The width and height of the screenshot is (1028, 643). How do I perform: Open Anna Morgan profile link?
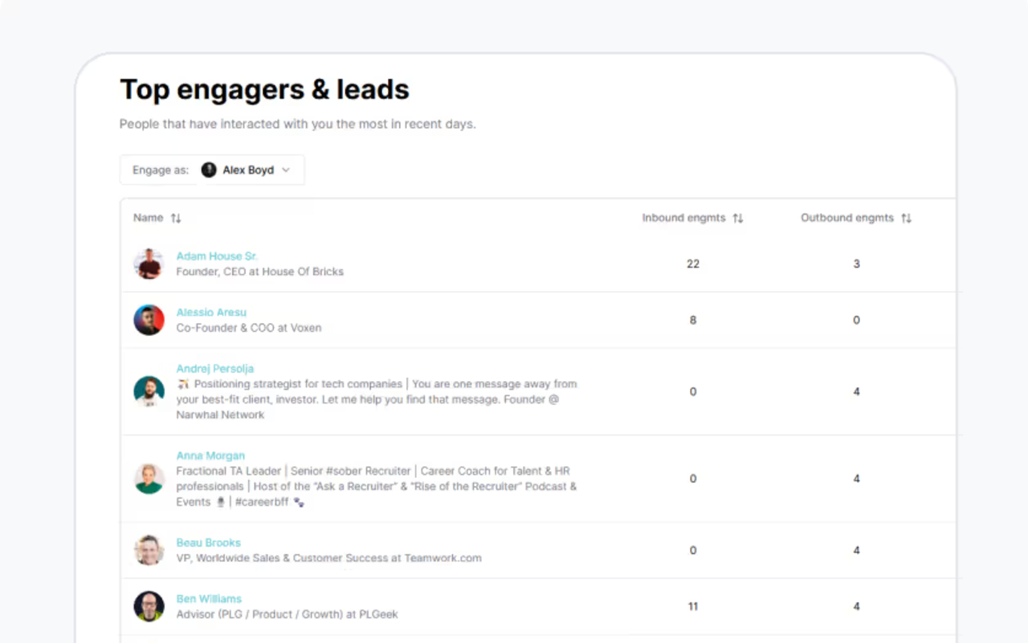210,456
